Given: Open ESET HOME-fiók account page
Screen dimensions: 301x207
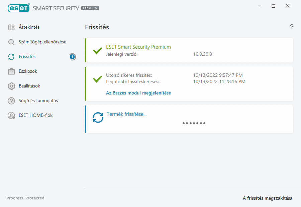Looking at the screenshot, I should [36, 116].
